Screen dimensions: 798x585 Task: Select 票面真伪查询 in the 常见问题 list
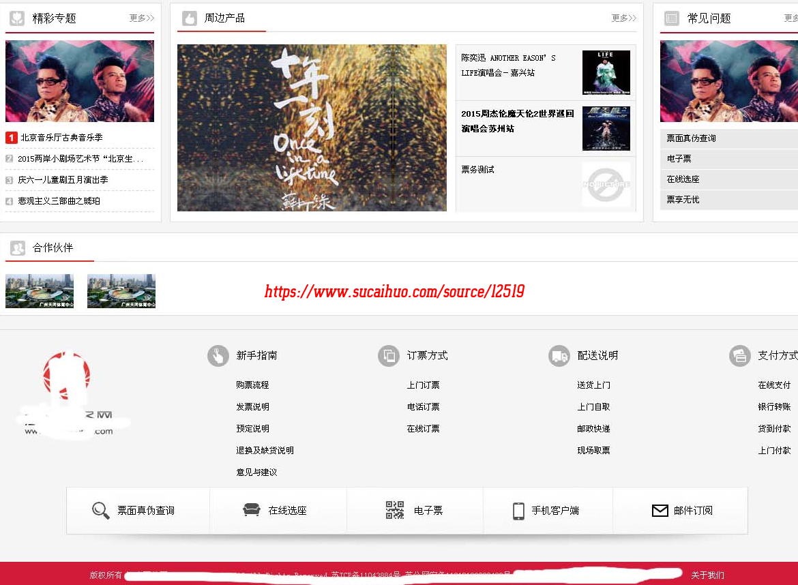(x=691, y=138)
